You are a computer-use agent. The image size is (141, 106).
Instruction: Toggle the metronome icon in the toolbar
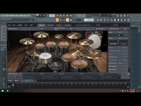coord(57,16)
